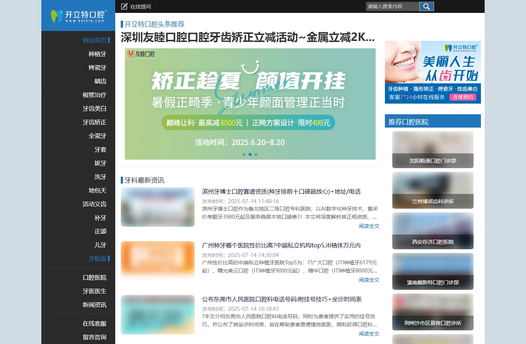Open the 儿牙 menu item

(x=100, y=245)
